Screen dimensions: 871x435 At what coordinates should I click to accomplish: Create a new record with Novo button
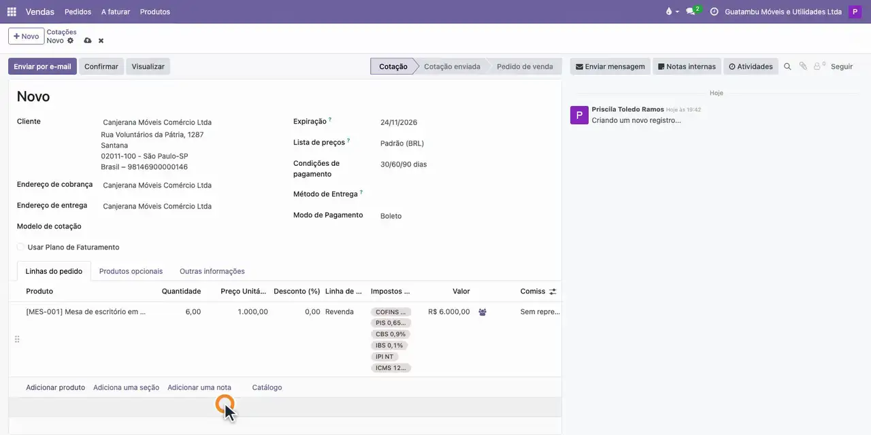[x=26, y=36]
